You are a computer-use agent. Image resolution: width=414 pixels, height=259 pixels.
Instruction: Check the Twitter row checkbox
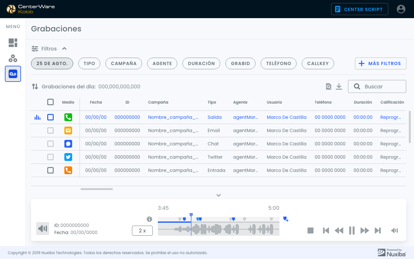[x=50, y=157]
